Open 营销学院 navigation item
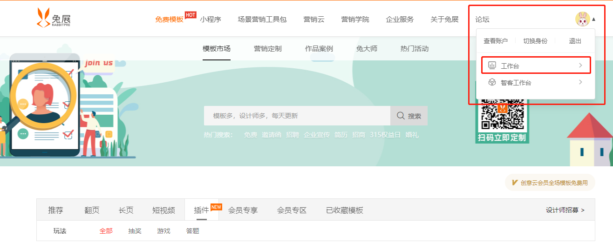 [355, 20]
